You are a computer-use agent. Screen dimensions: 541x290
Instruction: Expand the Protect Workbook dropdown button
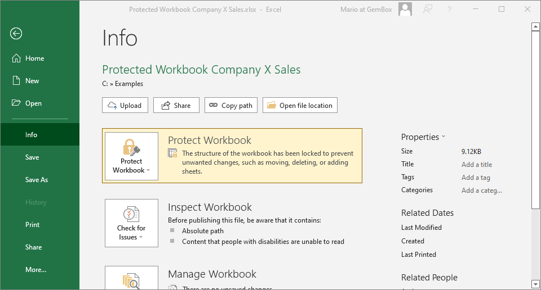(x=131, y=156)
